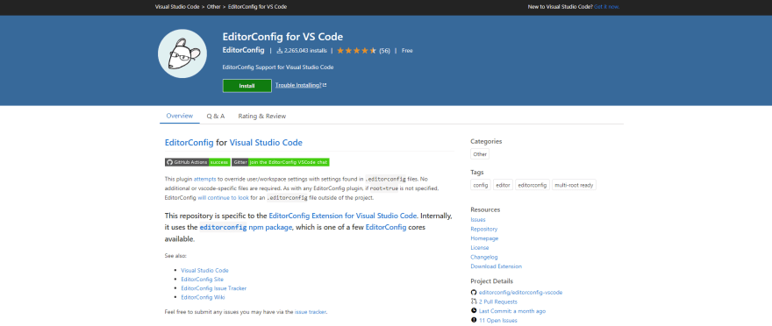Open the editorconfig/editorconfig-vscode repository link
This screenshot has width=772, height=326.
pos(520,292)
